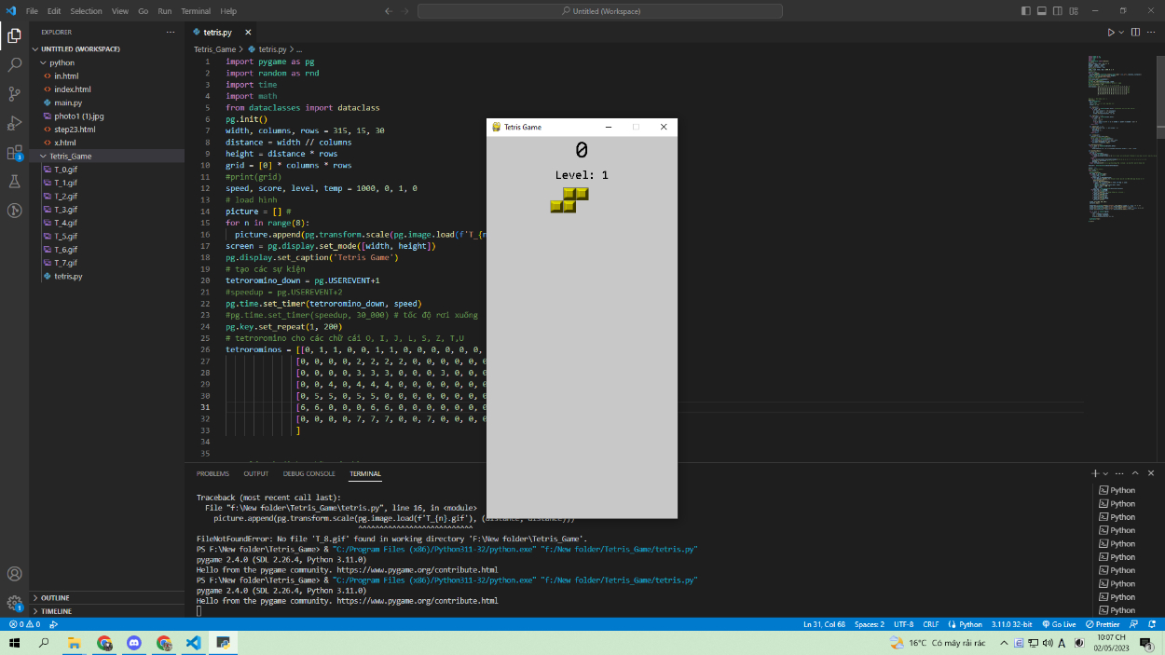Screen dimensions: 1165x655
Task: Toggle the bottom panel layout button
Action: [1042, 11]
